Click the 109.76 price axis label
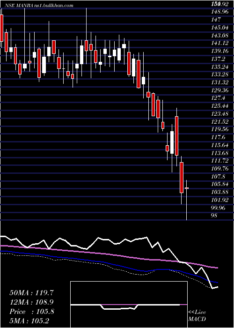Screen dimensions: 234x328 (220, 169)
